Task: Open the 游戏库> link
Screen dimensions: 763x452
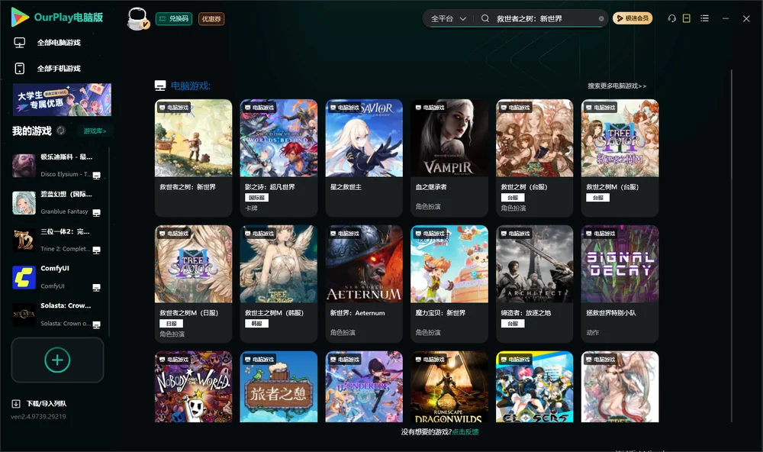Action: [95, 131]
